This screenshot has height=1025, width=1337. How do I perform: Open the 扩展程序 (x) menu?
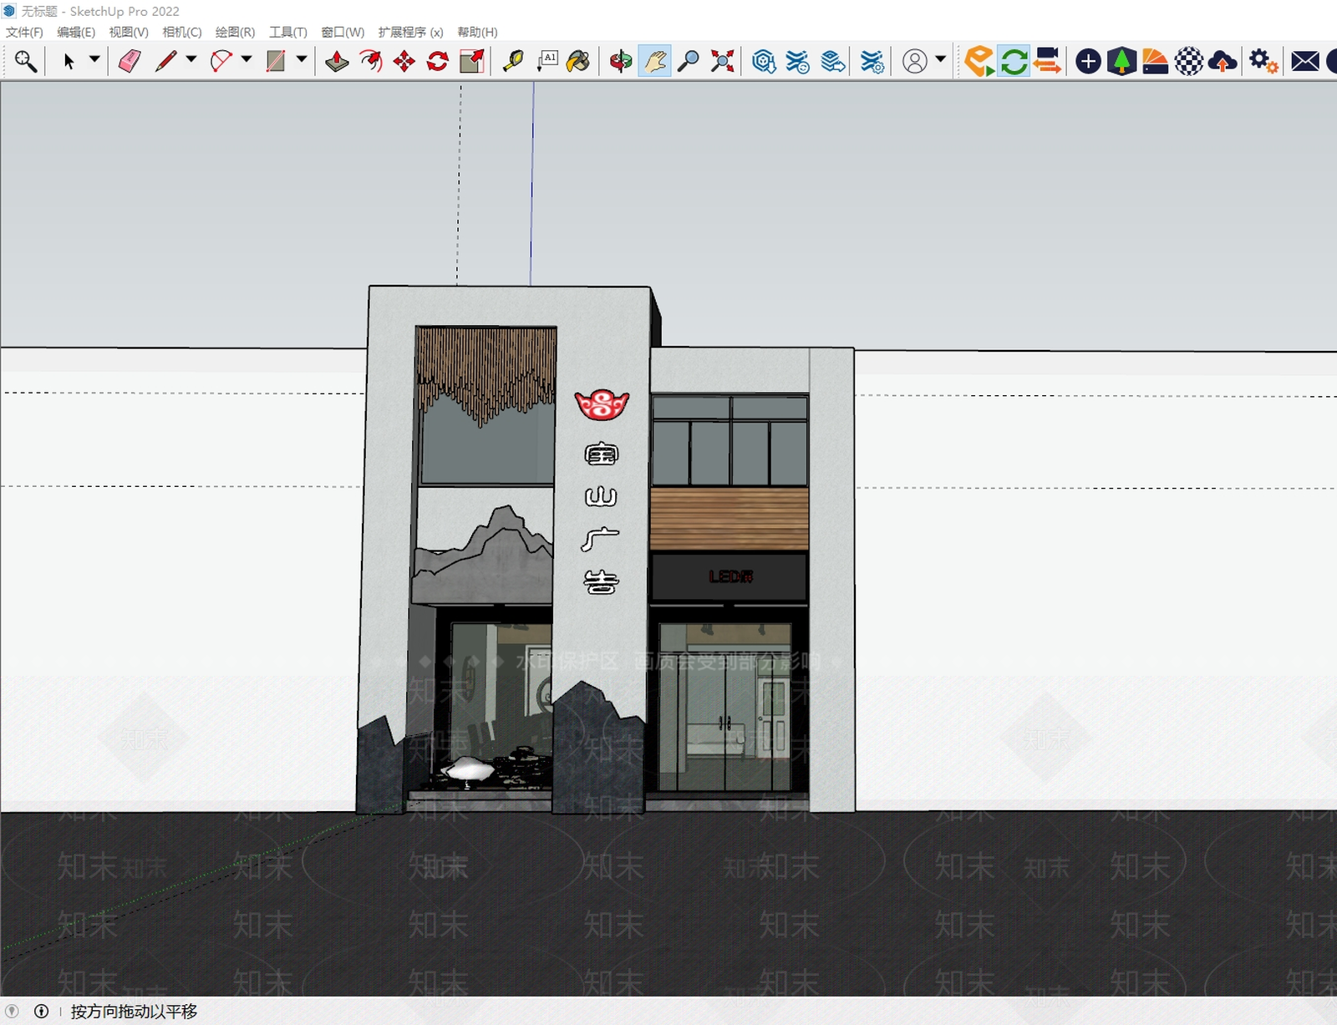click(x=410, y=32)
